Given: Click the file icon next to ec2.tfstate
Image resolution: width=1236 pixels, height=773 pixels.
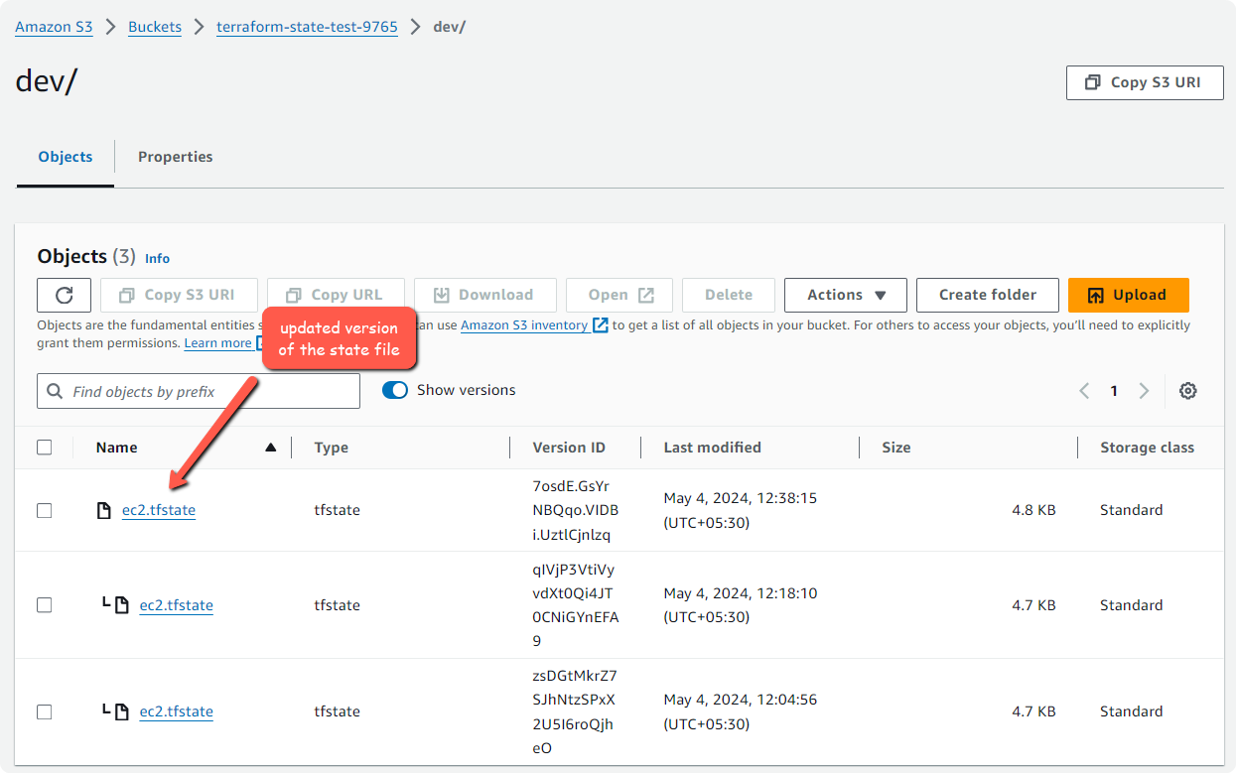Looking at the screenshot, I should (x=103, y=510).
